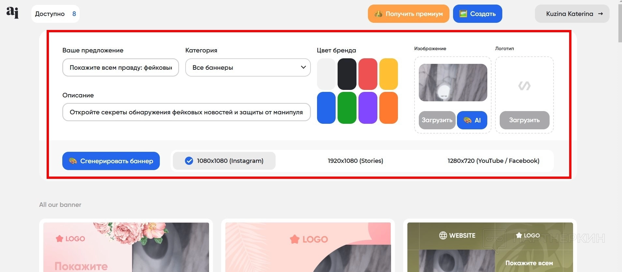
Task: Click the globe WEBSITE icon on the olive banner
Action: (x=443, y=236)
